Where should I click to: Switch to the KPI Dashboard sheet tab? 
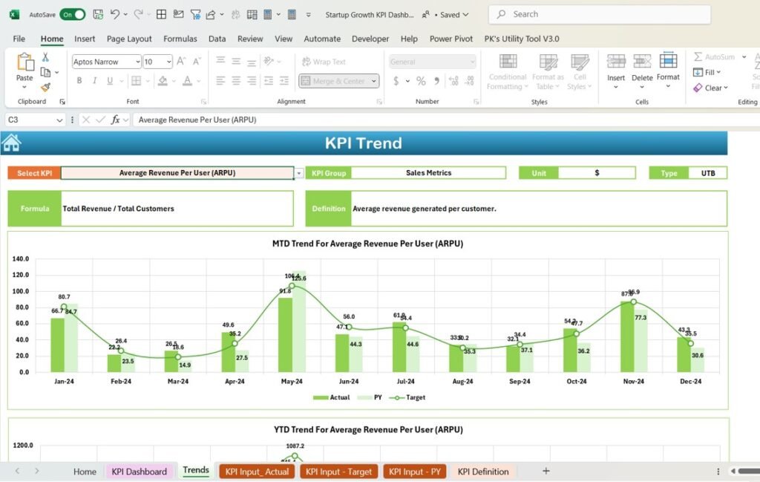click(x=140, y=471)
